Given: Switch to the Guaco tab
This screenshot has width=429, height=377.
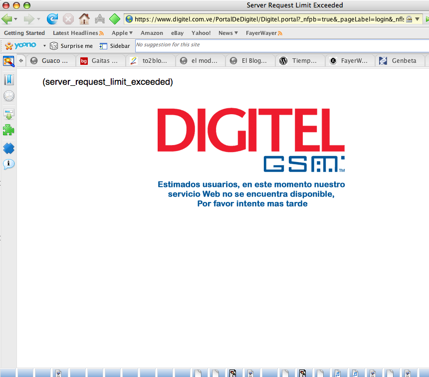Looking at the screenshot, I should 50,61.
